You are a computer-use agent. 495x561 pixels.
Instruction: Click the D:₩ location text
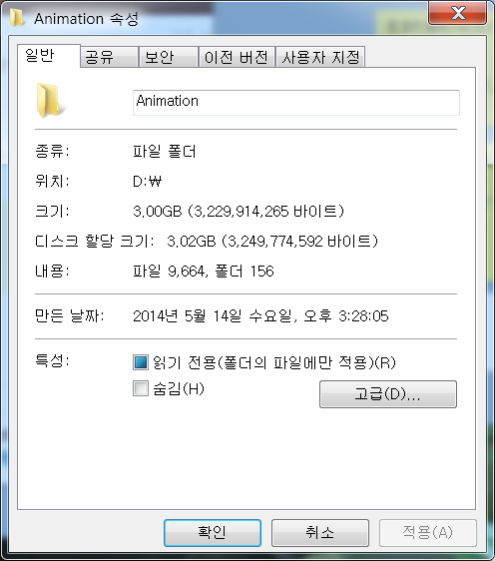point(147,182)
